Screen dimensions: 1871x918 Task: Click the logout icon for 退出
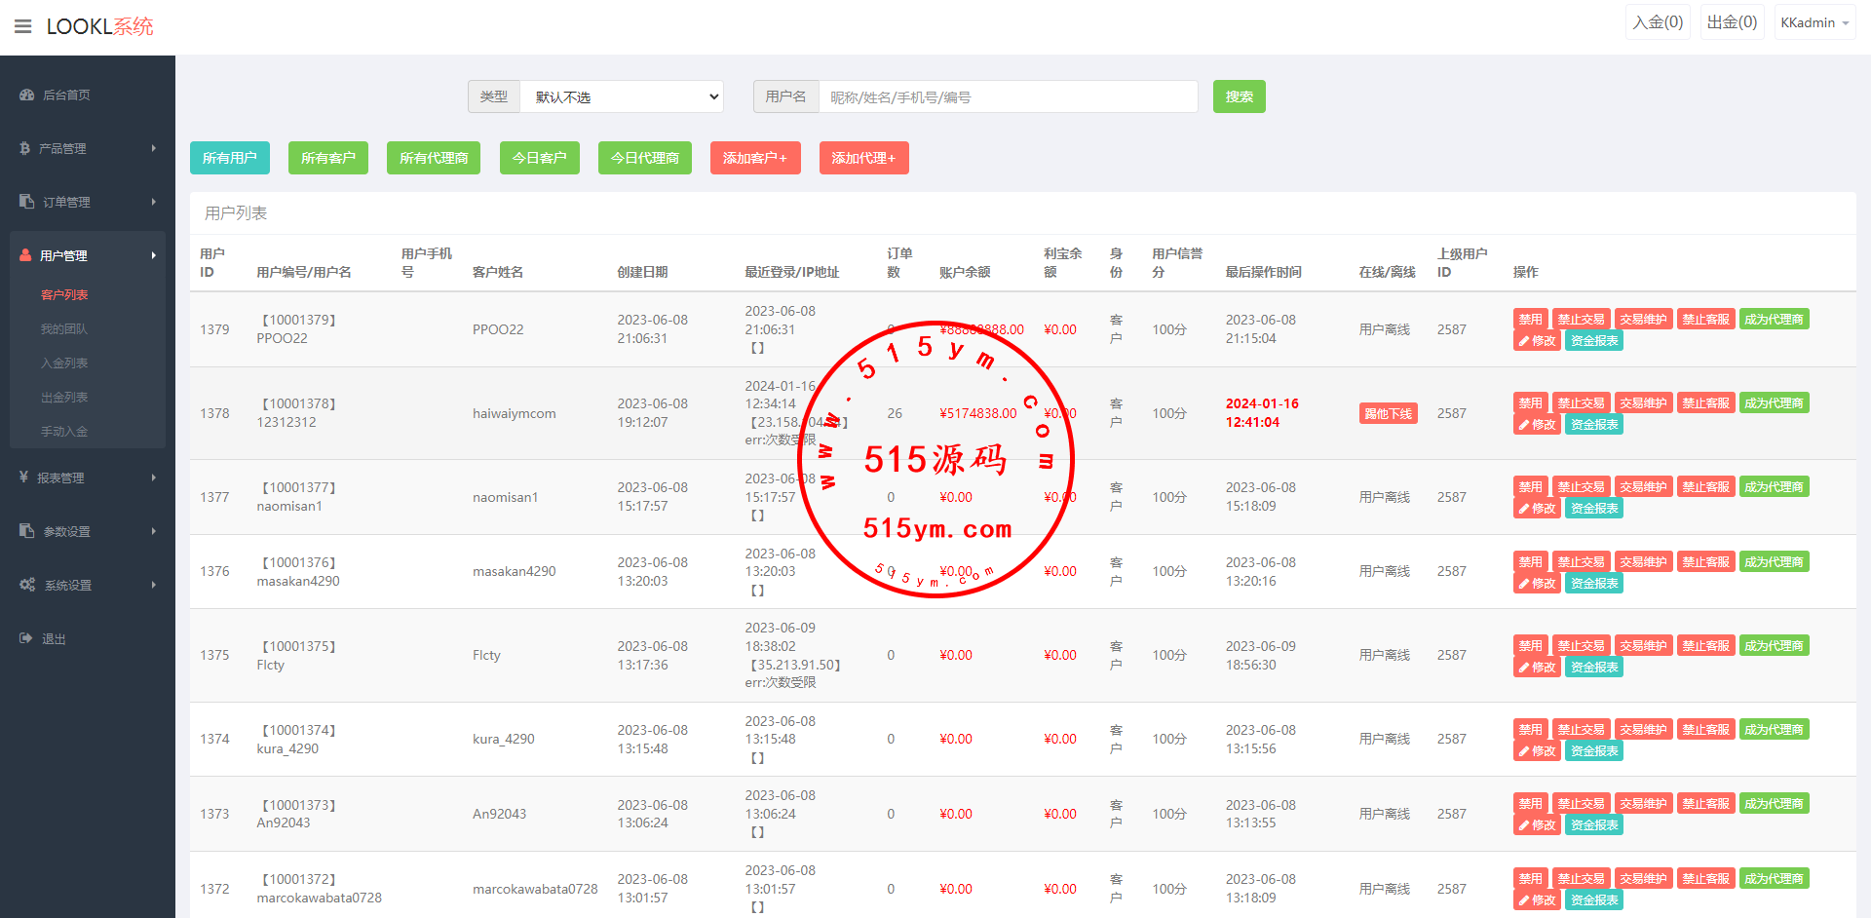tap(25, 638)
